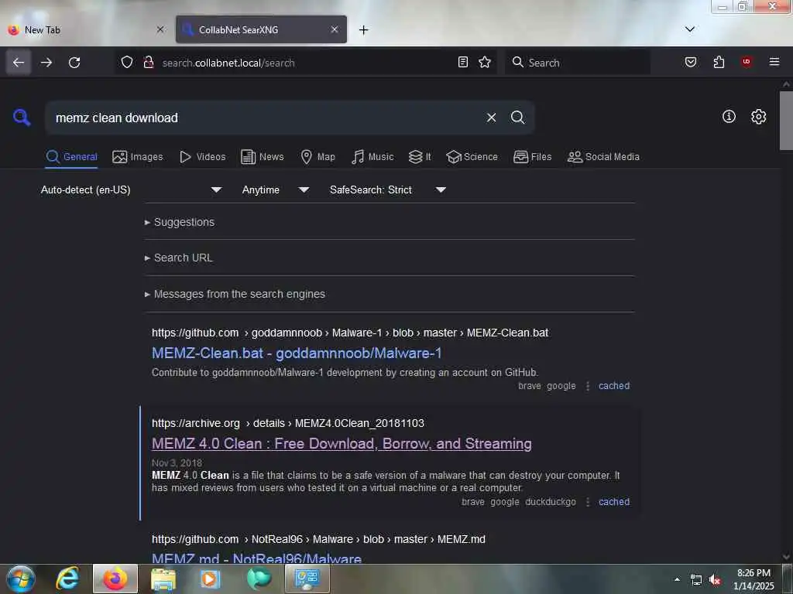Viewport: 793px width, 594px height.
Task: Switch to the Science category
Action: pos(472,157)
